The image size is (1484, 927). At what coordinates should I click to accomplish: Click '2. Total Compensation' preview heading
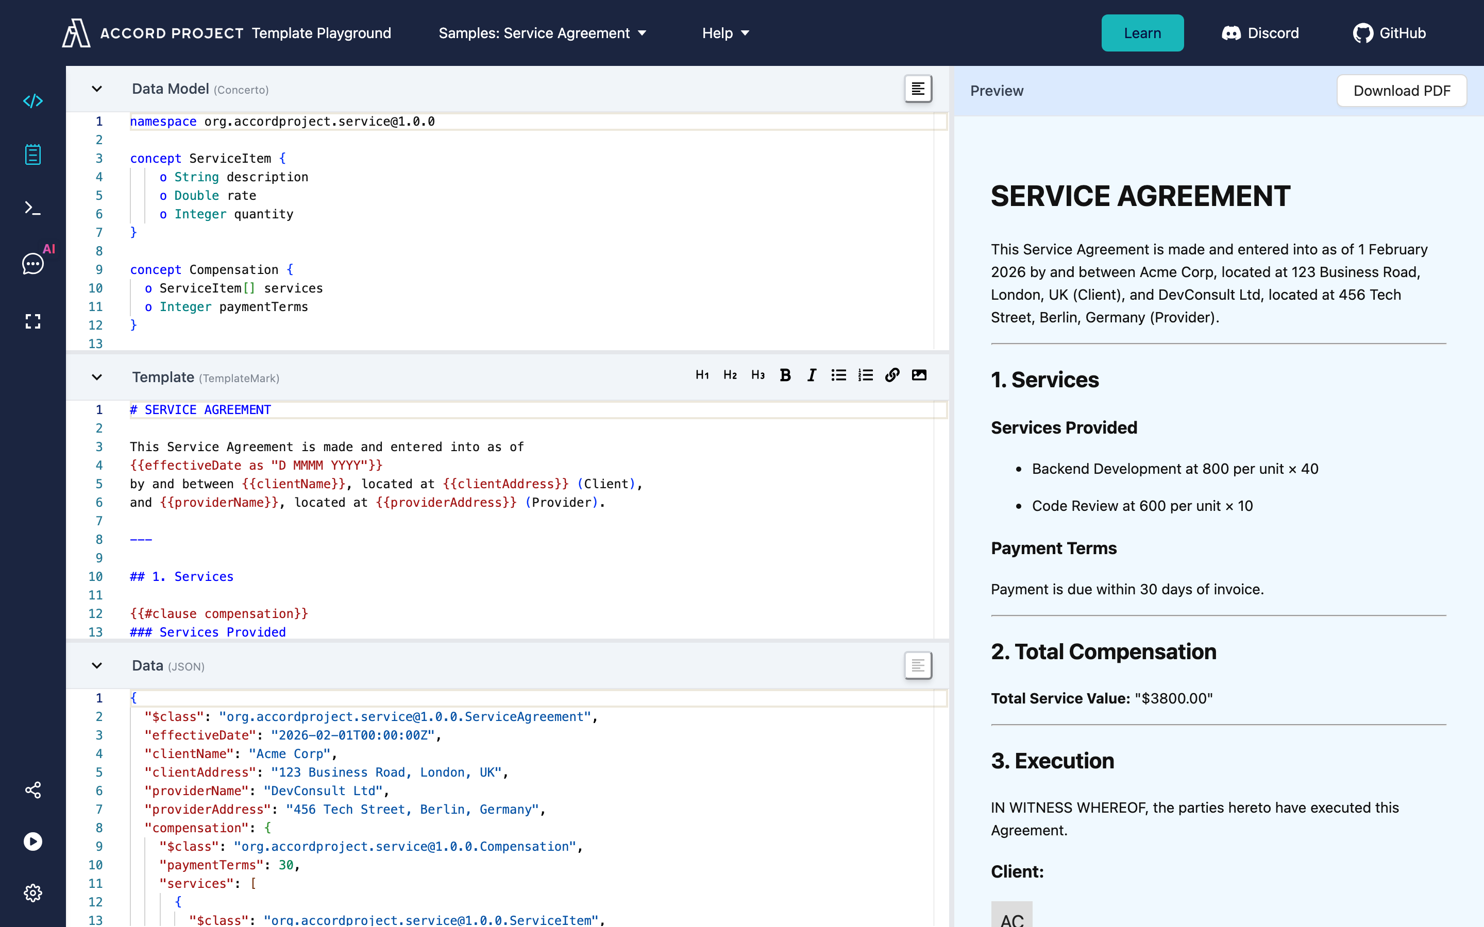tap(1104, 651)
